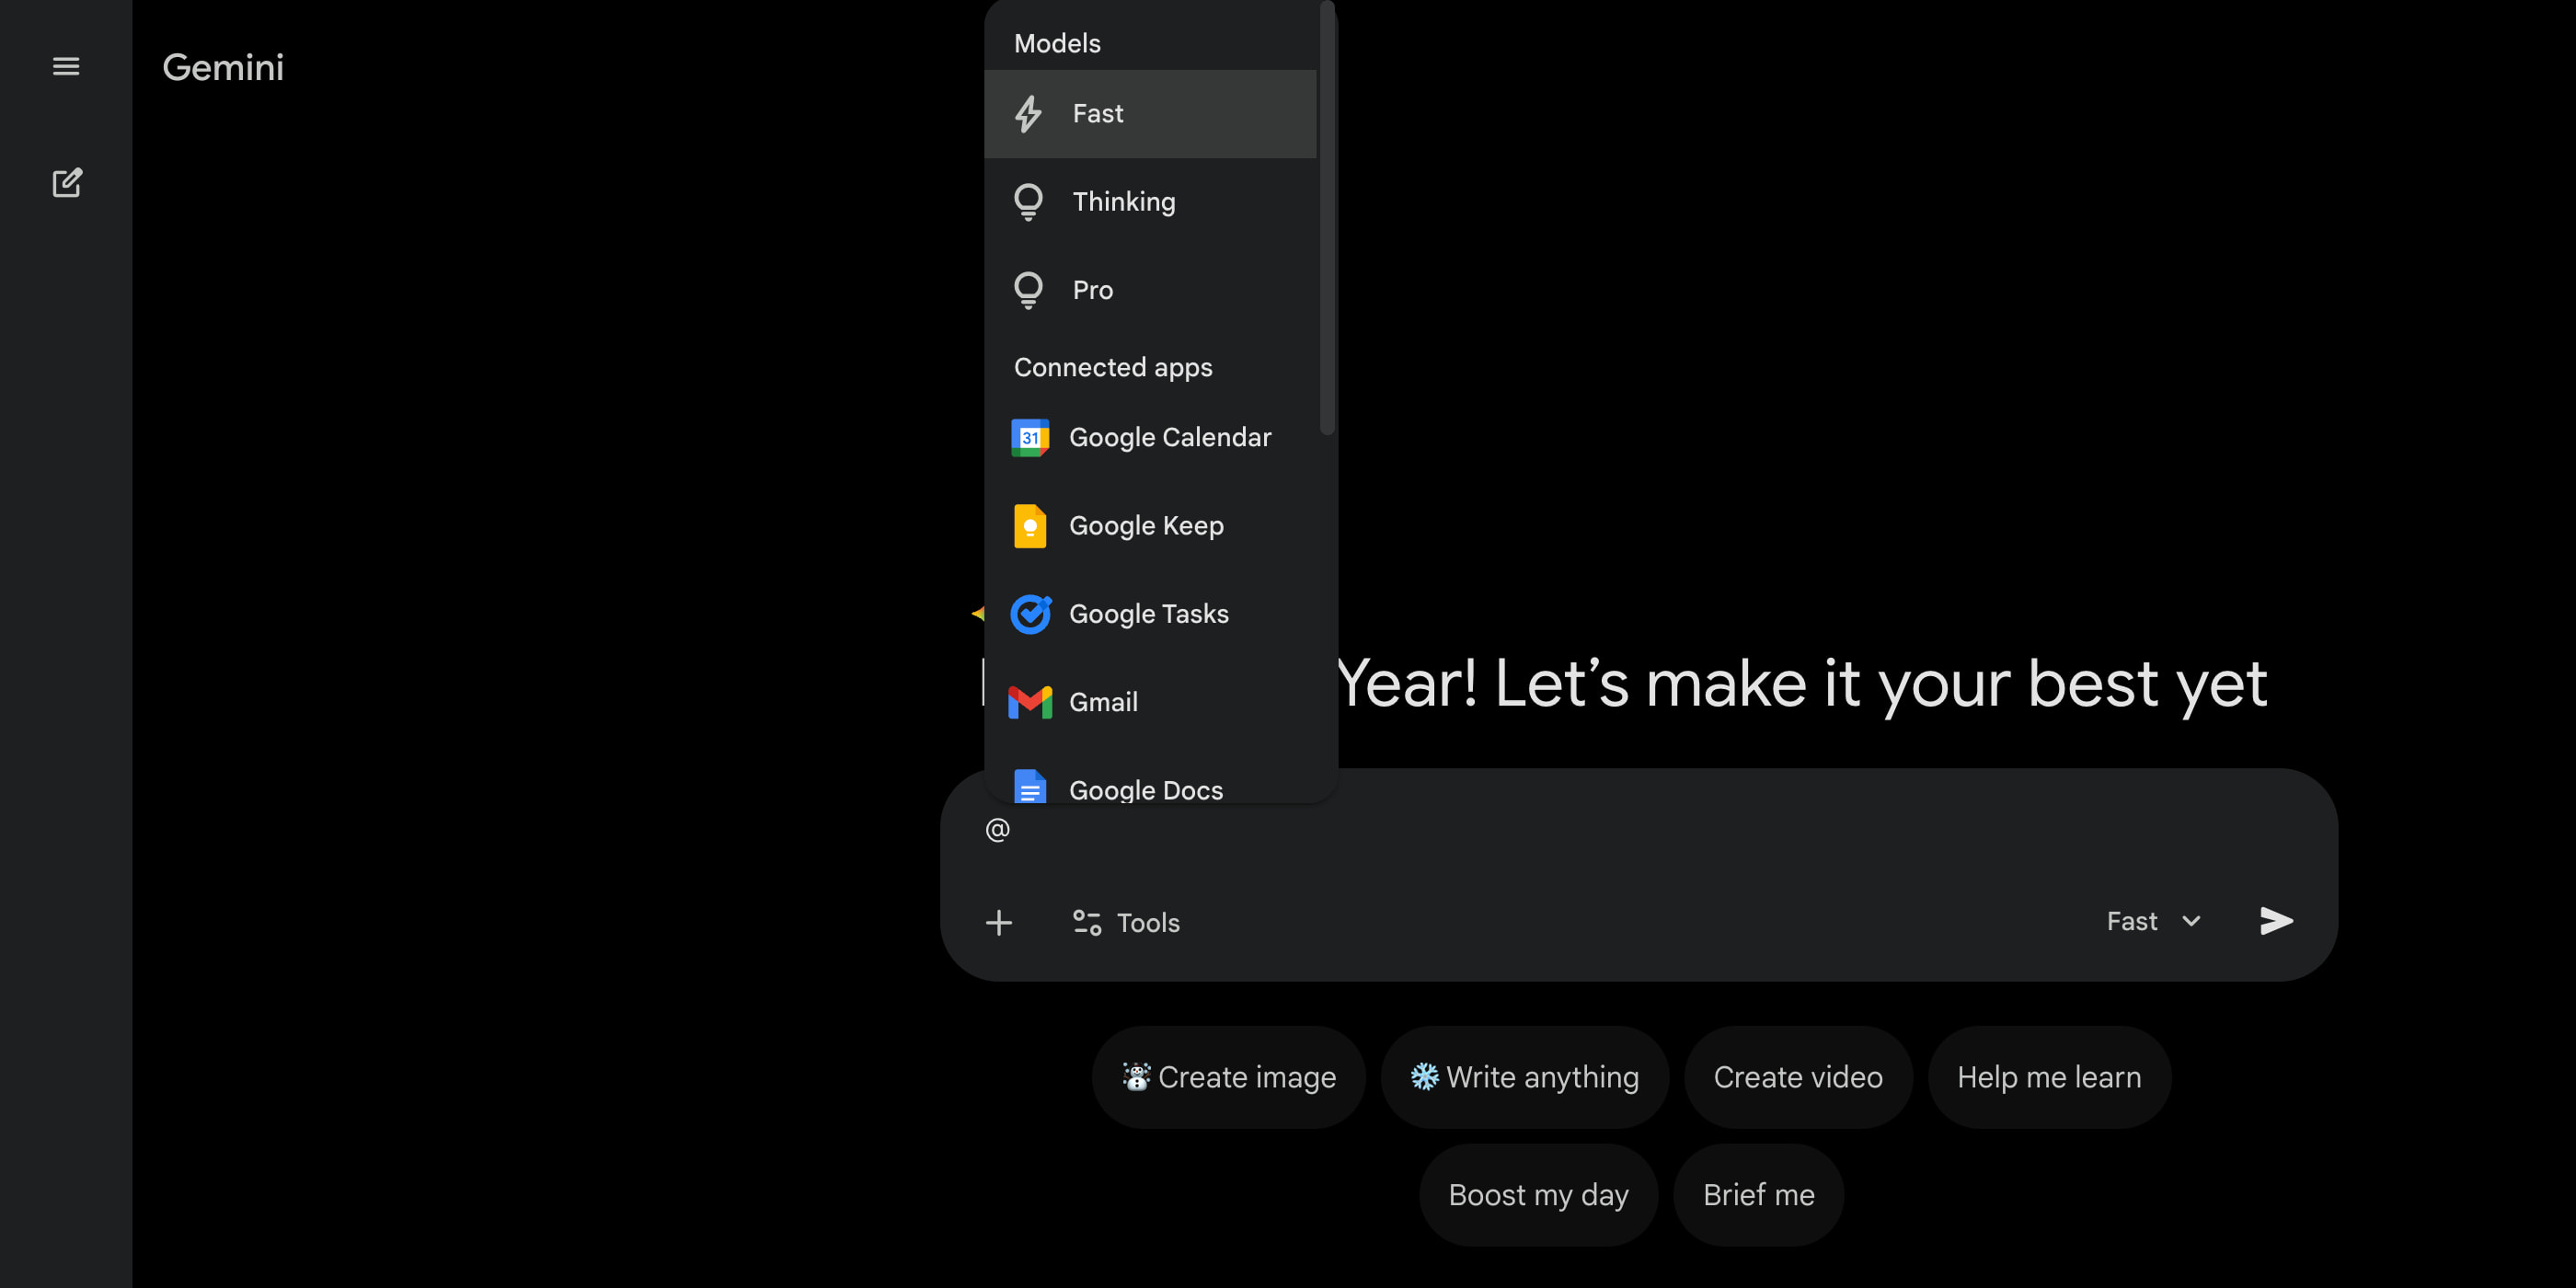Click the Create image suggestion chip
This screenshot has height=1288, width=2576.
pos(1229,1077)
